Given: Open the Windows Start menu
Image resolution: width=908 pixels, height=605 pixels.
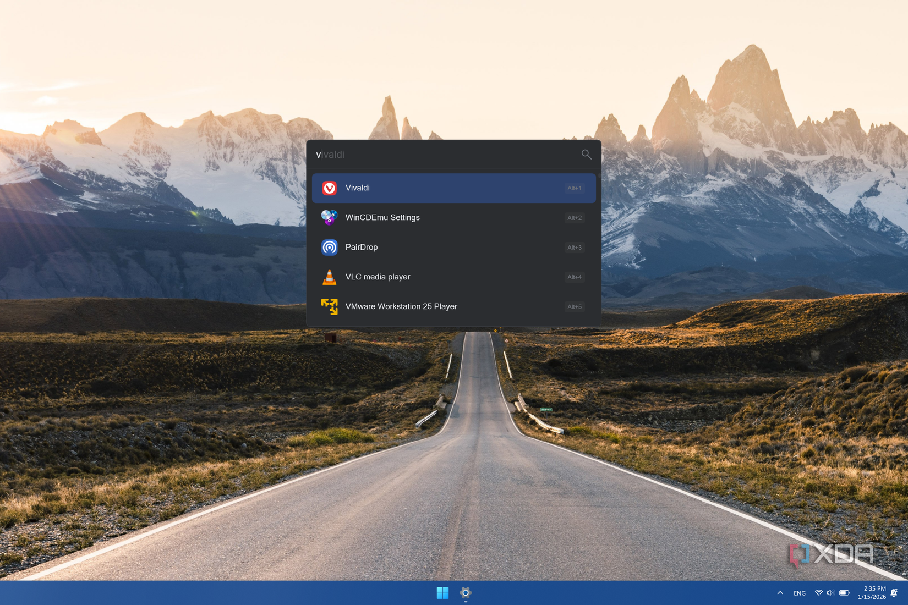Looking at the screenshot, I should coord(442,593).
